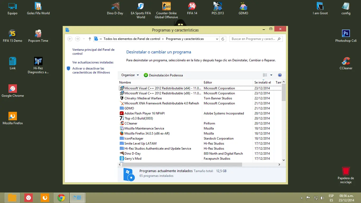Refresh the Programas y características list

tap(223, 39)
